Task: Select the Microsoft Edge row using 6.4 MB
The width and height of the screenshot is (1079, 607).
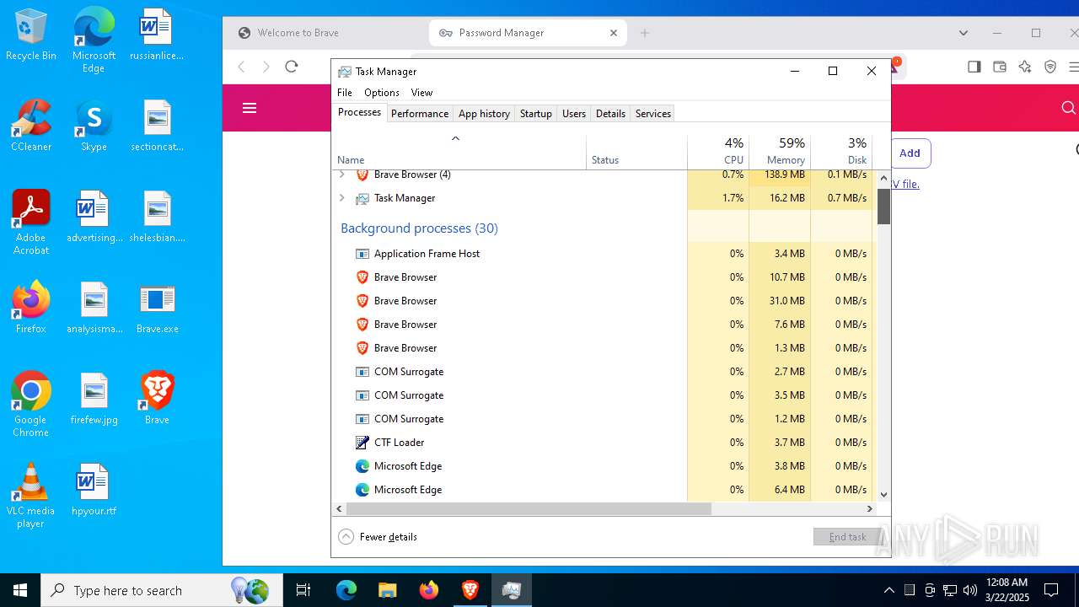Action: (604, 490)
